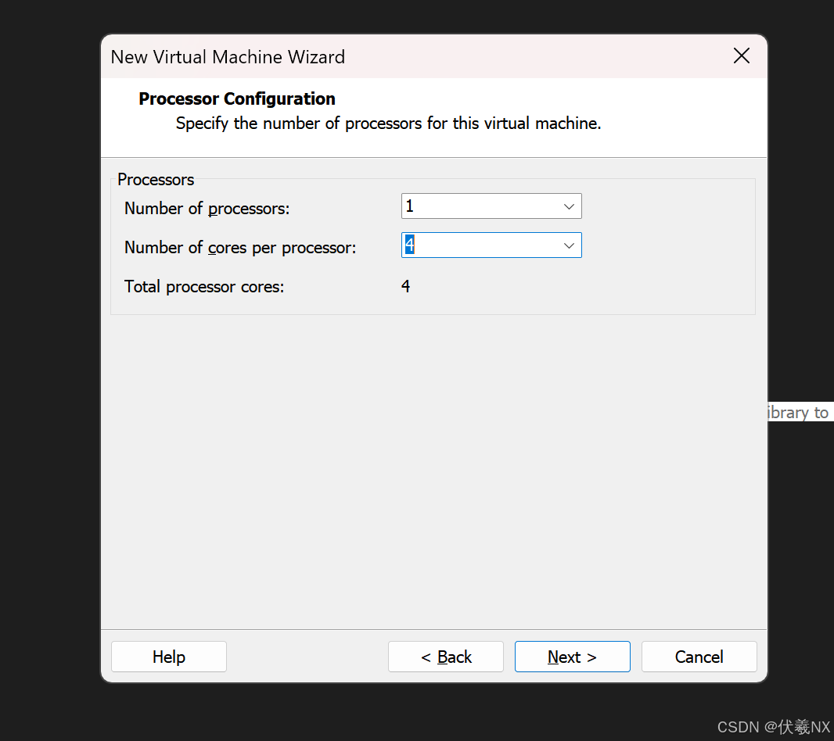The width and height of the screenshot is (834, 741).
Task: Click the Next button to continue
Action: coord(572,657)
